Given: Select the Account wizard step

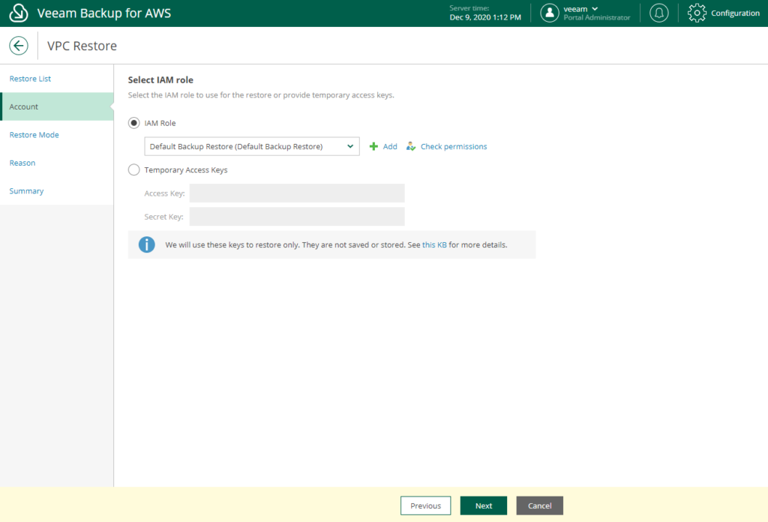Looking at the screenshot, I should click(x=57, y=106).
